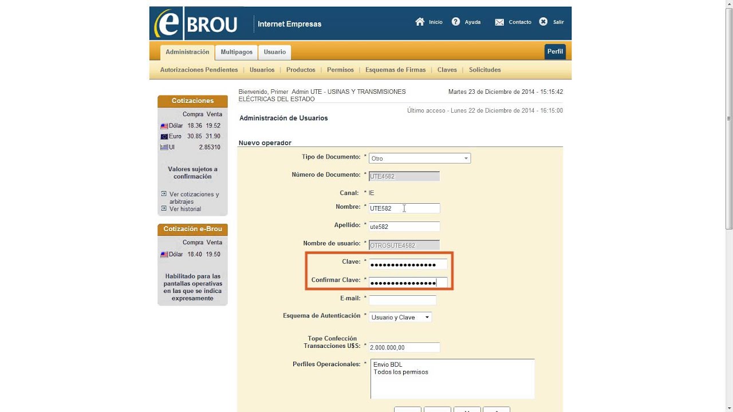Click the E-mail input field
This screenshot has height=412, width=733.
[403, 300]
